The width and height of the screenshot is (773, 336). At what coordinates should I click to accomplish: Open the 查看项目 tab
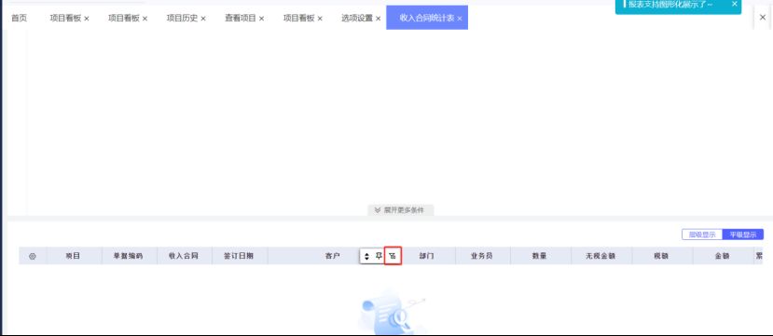(241, 19)
